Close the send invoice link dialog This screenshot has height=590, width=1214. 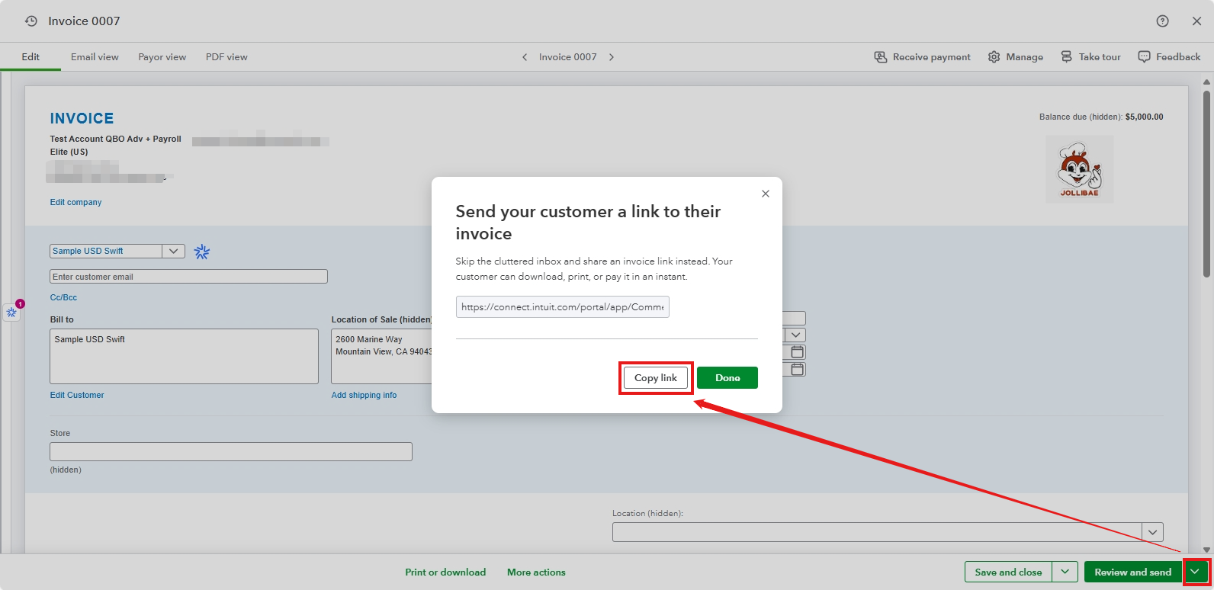pyautogui.click(x=766, y=194)
